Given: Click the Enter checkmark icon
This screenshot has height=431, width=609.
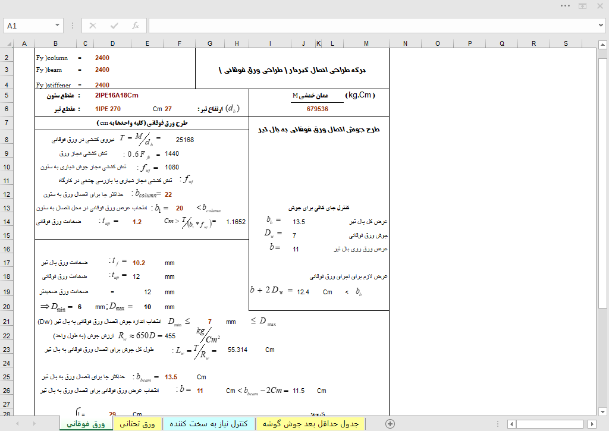Looking at the screenshot, I should tap(114, 26).
